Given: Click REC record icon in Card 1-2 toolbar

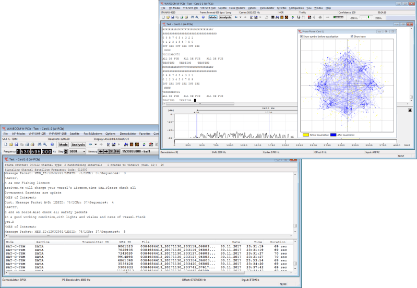Looking at the screenshot, I should pyautogui.click(x=151, y=145).
